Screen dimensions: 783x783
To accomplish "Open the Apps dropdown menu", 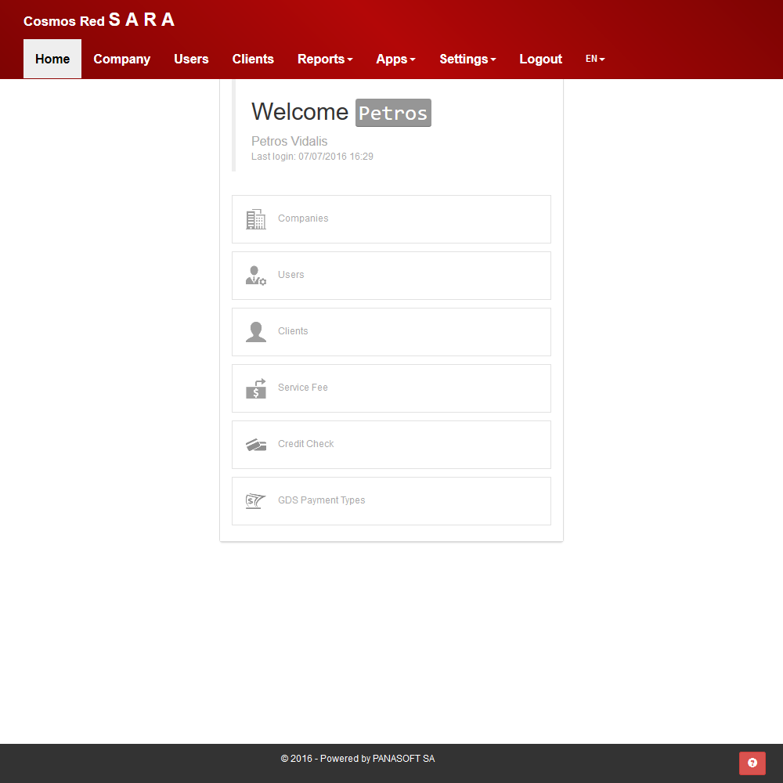I will pyautogui.click(x=395, y=60).
